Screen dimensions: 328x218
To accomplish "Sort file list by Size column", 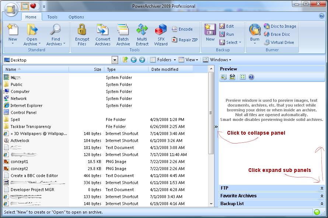I will 86,69.
